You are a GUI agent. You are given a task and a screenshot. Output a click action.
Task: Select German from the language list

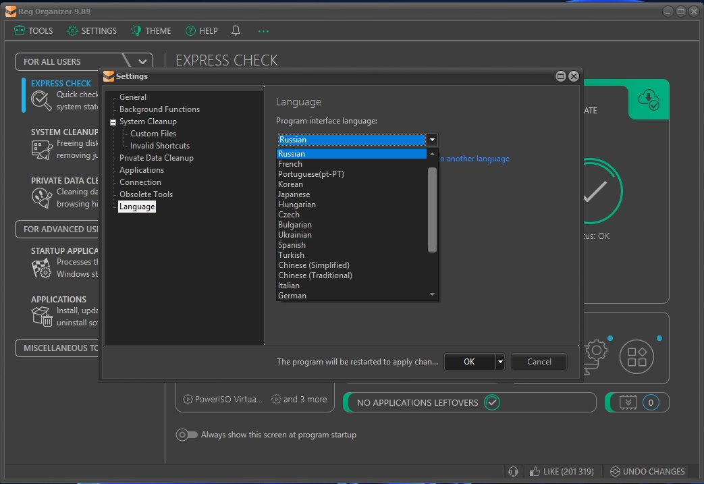tap(292, 296)
